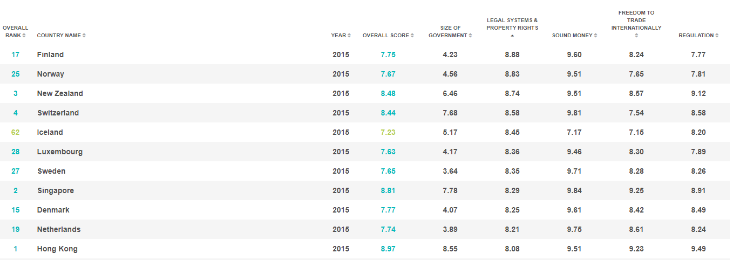
Task: Click Denmark's overall rank 15
Action: click(15, 210)
